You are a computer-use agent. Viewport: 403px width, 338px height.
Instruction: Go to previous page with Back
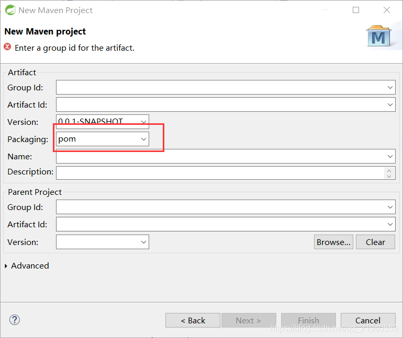(193, 320)
